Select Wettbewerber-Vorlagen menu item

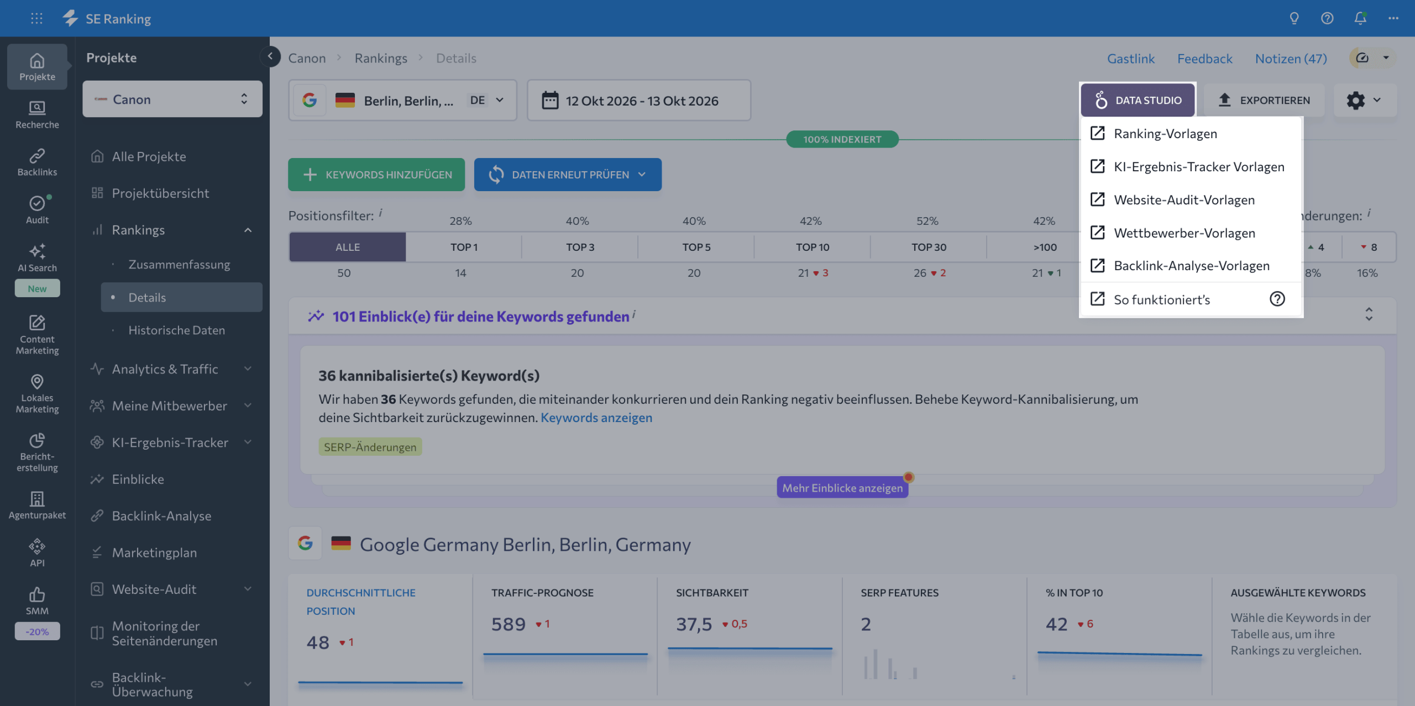pos(1192,233)
